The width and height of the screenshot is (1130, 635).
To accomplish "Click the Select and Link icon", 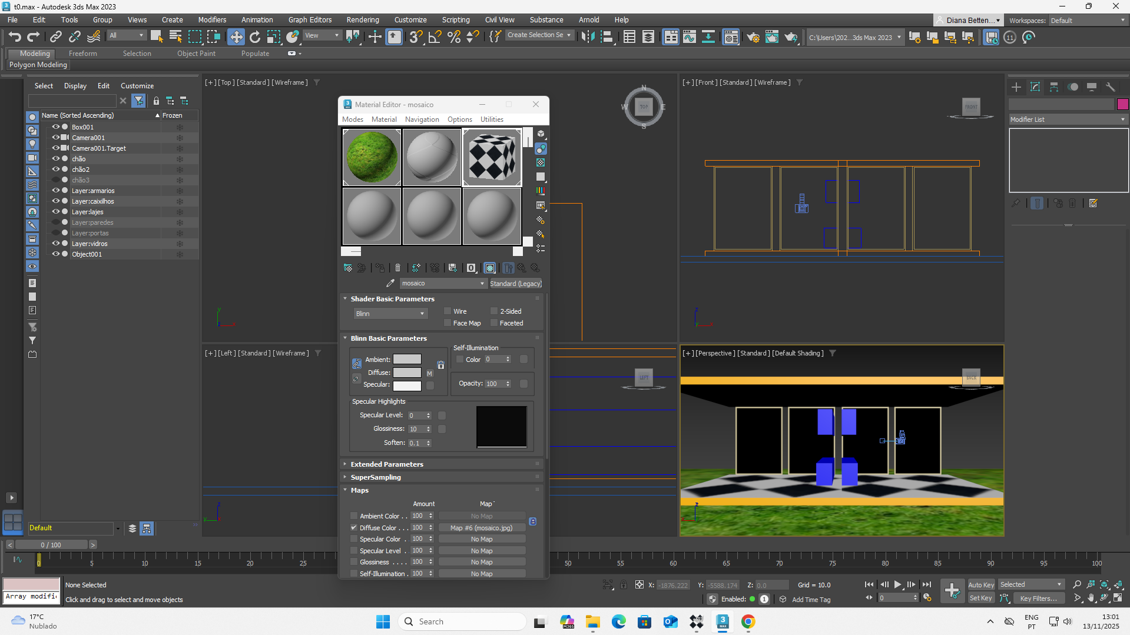I will pos(55,37).
